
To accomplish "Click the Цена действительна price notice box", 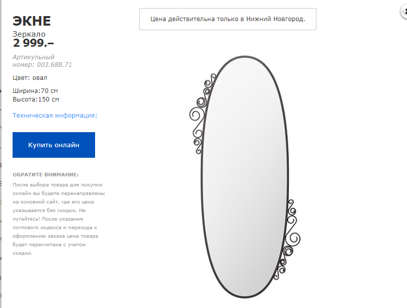I will point(228,19).
